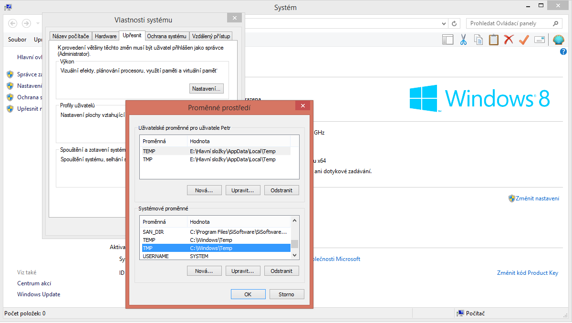Close the Proměnné prostředí dialog

303,106
